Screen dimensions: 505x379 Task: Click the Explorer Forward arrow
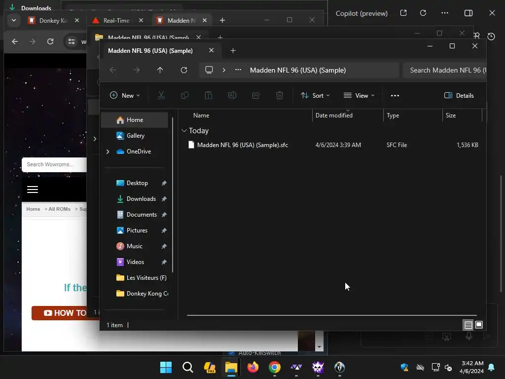137,70
